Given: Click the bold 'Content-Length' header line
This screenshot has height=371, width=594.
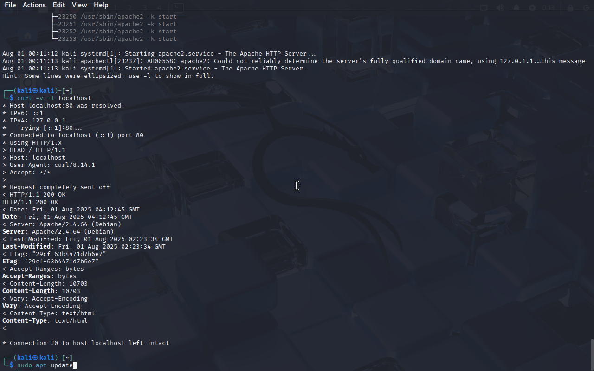Looking at the screenshot, I should tap(41, 291).
